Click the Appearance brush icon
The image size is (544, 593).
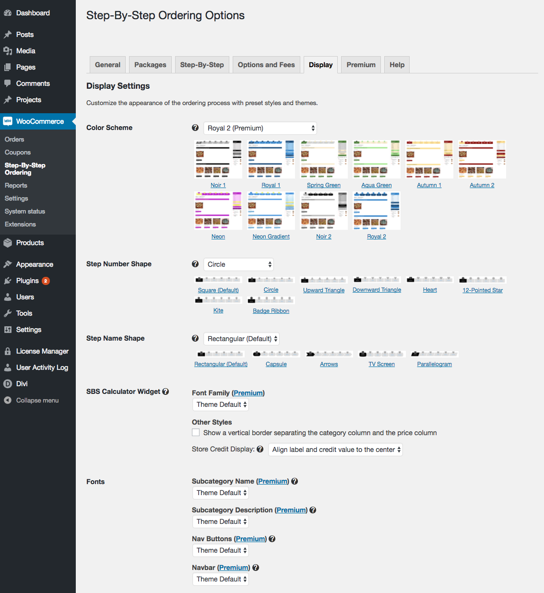8,264
